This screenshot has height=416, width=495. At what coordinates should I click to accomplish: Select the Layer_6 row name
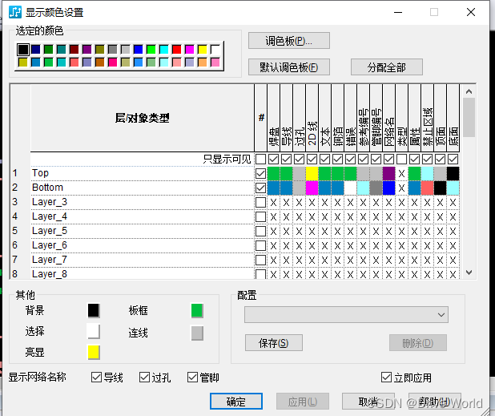50,245
